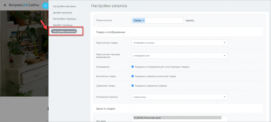Screen dimensions: 271x122
Task: Click the Оповещение field label
Action: 103,67
